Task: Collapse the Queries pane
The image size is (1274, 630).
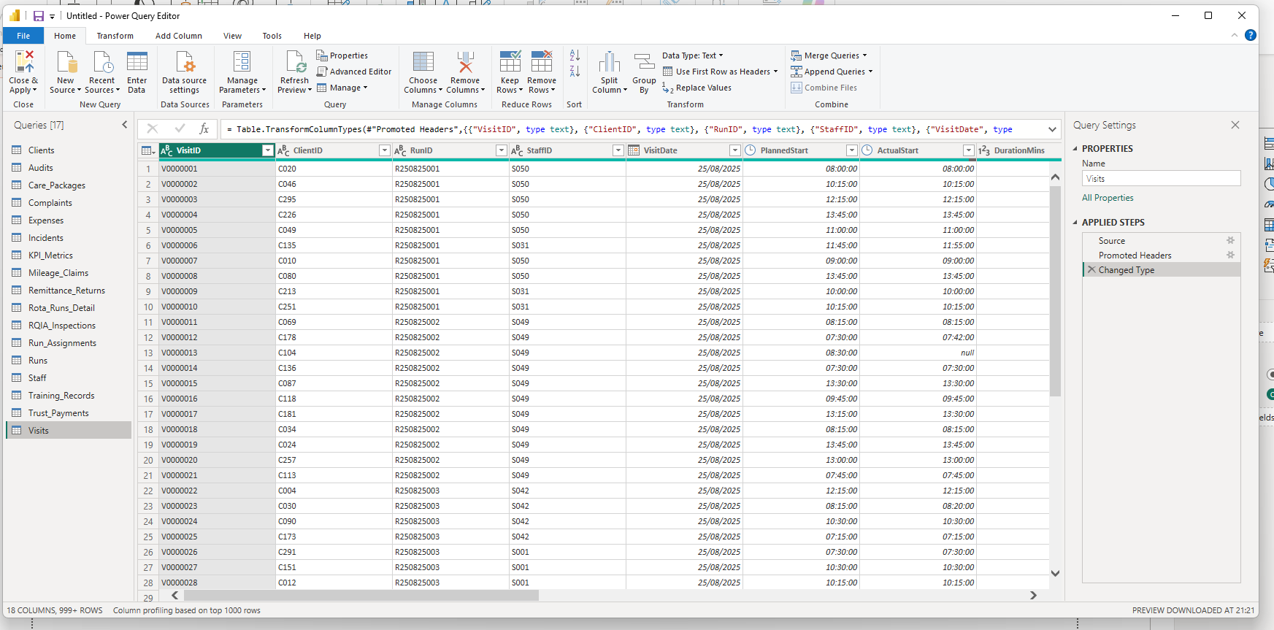Action: click(x=124, y=125)
